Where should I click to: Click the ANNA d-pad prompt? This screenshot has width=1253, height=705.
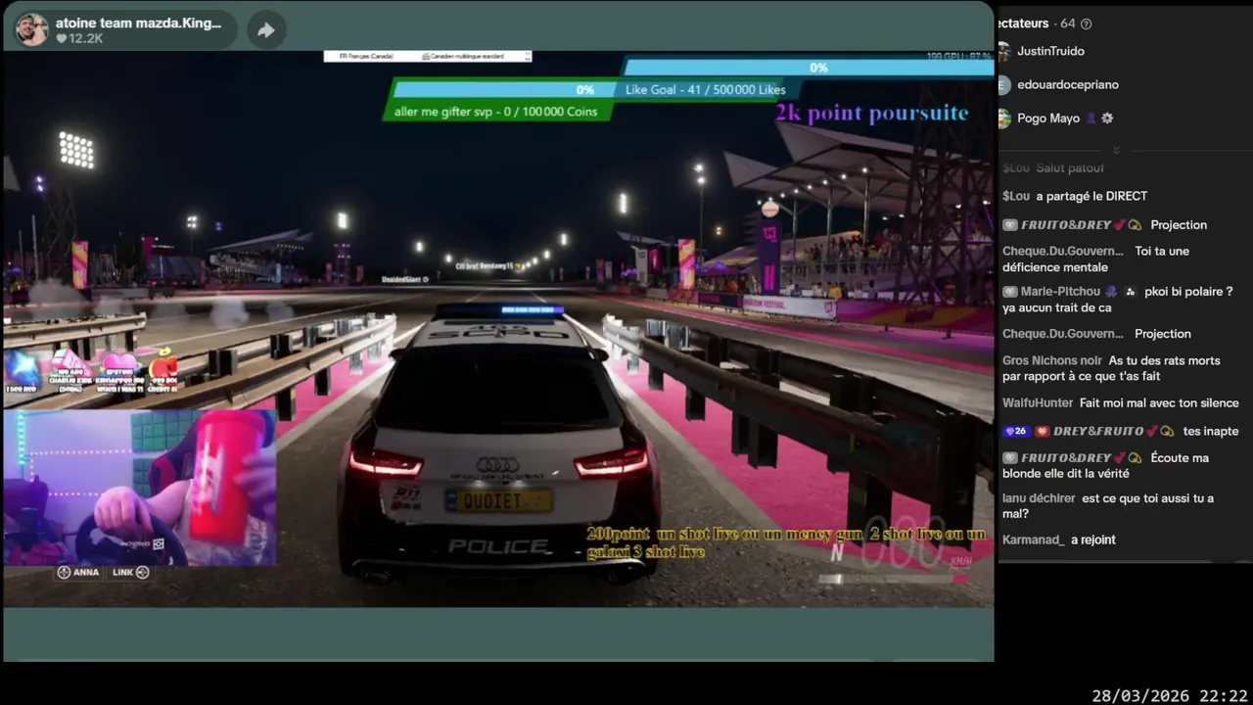pyautogui.click(x=78, y=572)
